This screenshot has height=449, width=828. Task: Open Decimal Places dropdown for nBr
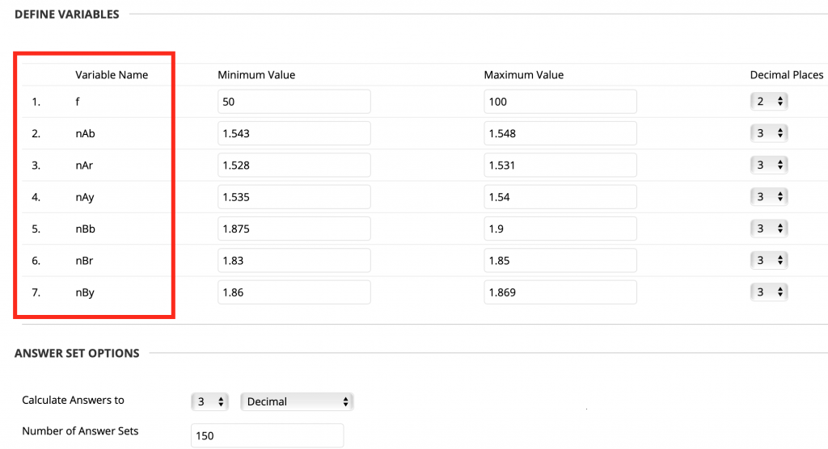coord(769,261)
